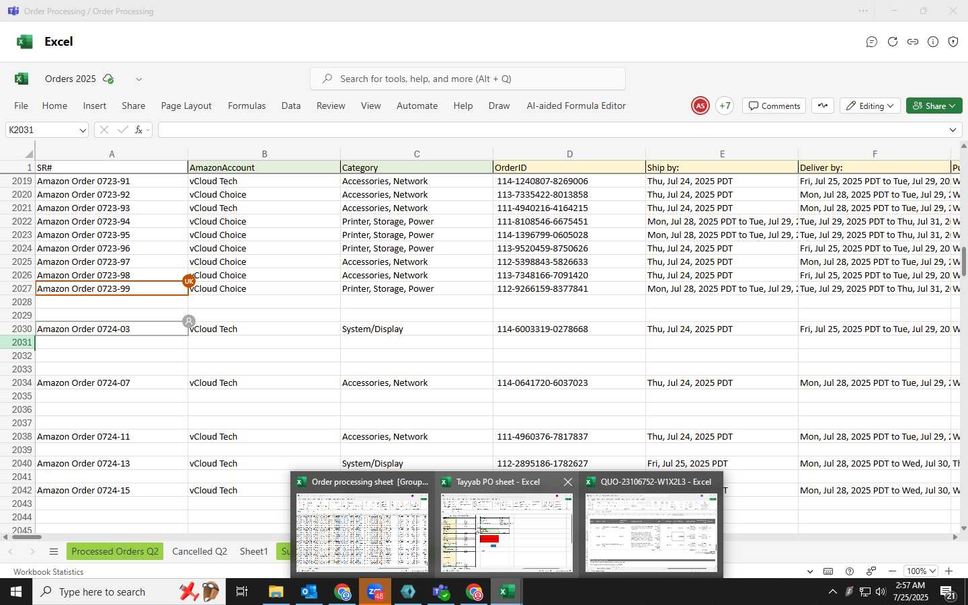Confirm entry with the checkmark formula icon
This screenshot has width=968, height=605.
[122, 130]
